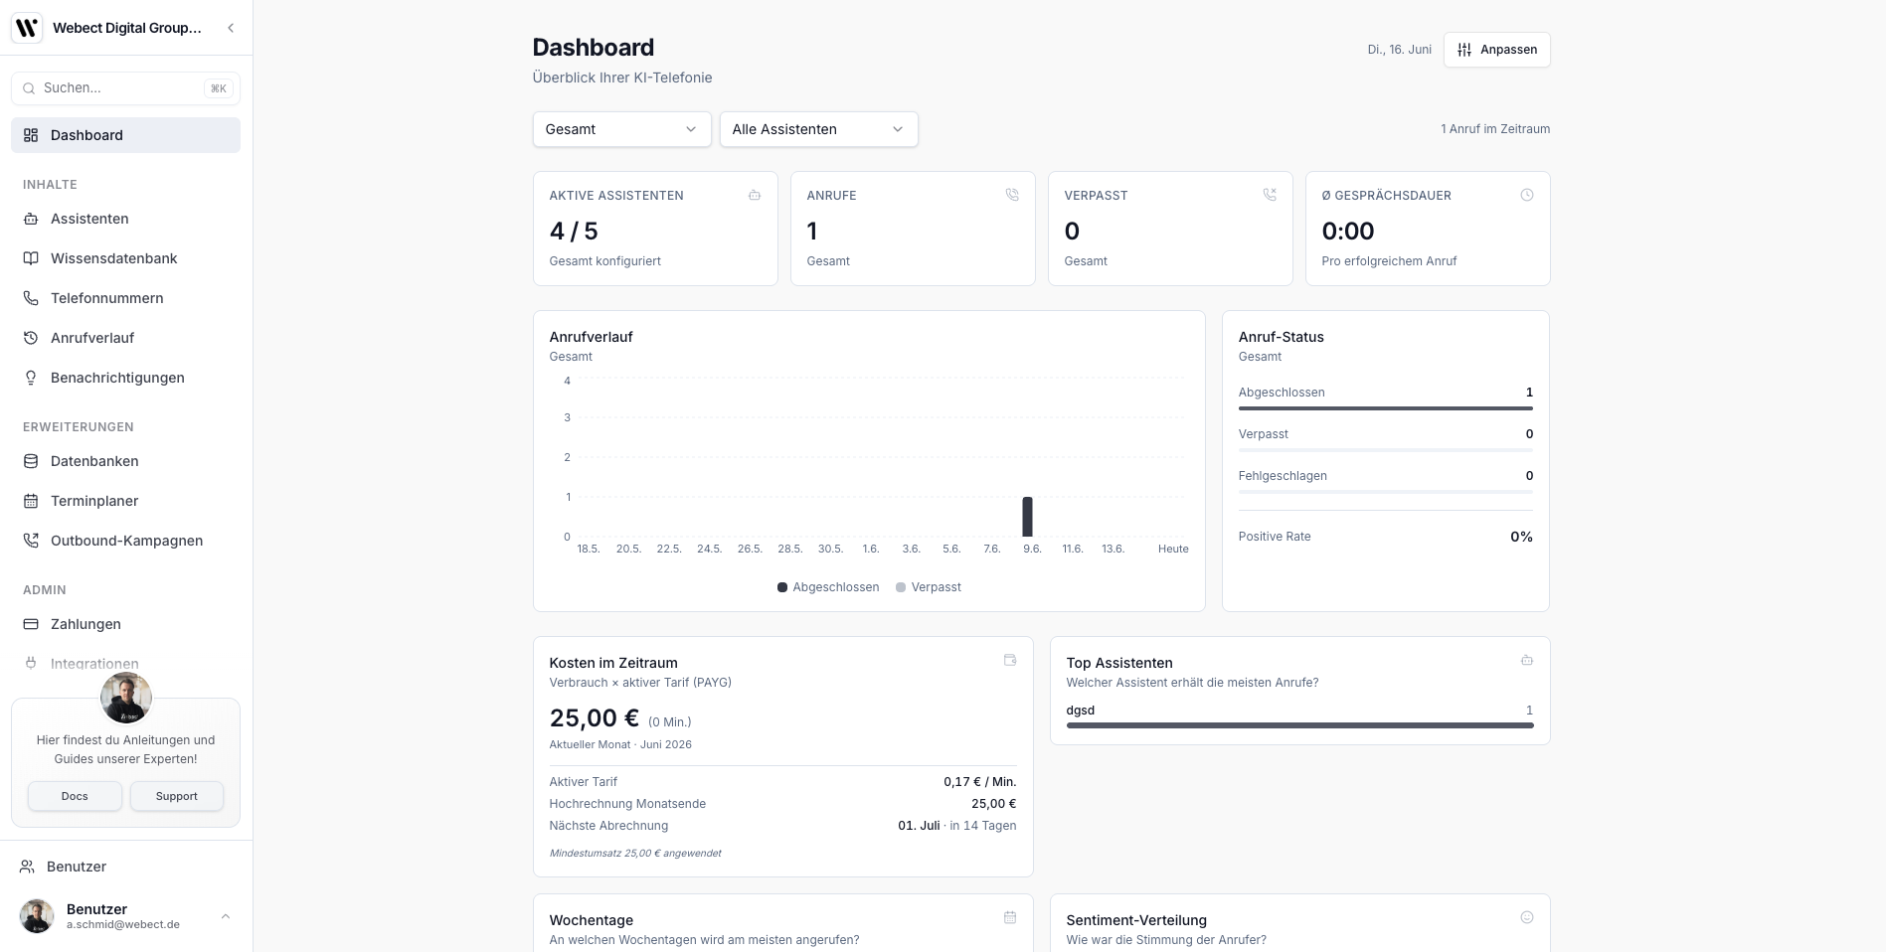Click the Support button

[x=177, y=796]
